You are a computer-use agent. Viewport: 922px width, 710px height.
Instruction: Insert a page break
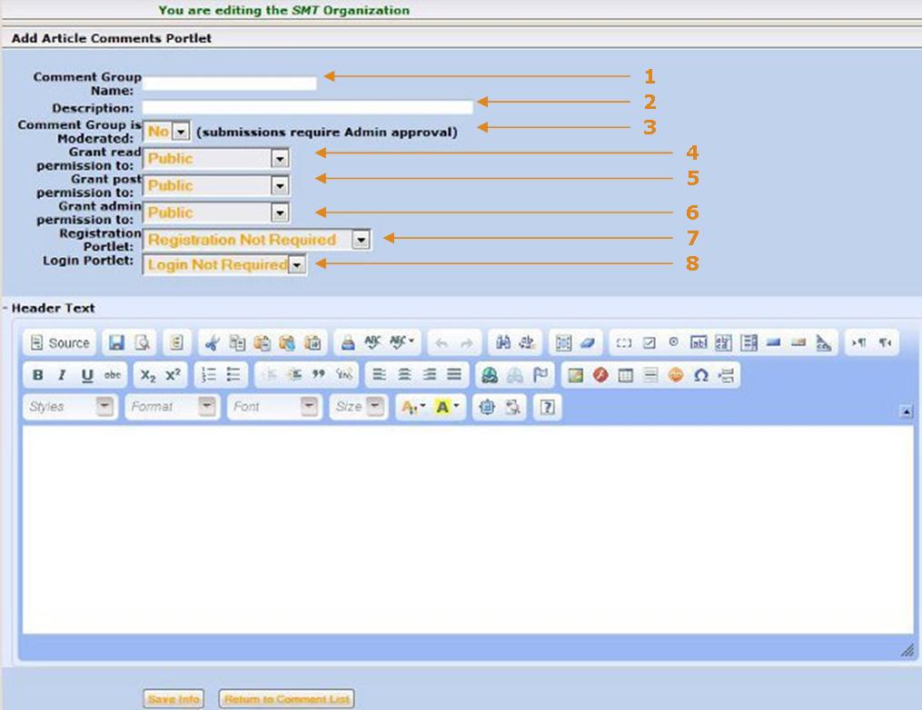point(726,375)
